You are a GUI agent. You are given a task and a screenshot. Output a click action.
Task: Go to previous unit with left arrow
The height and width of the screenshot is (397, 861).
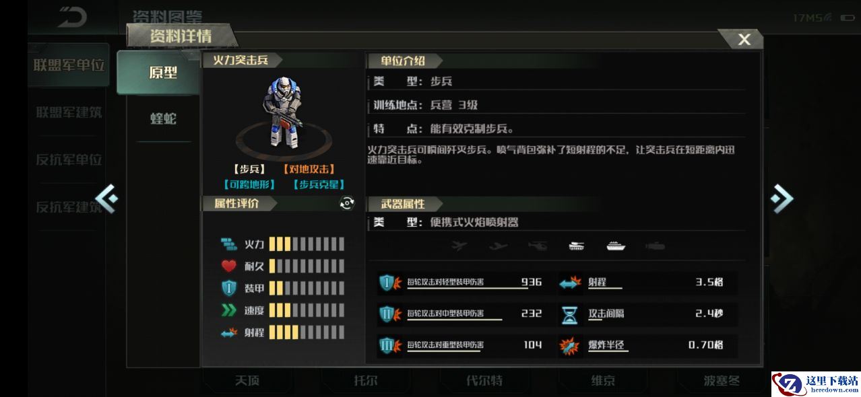click(106, 198)
